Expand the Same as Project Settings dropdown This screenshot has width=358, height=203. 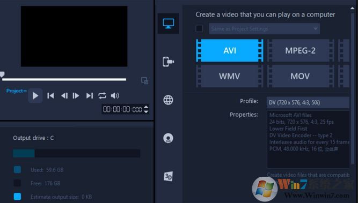[265, 29]
